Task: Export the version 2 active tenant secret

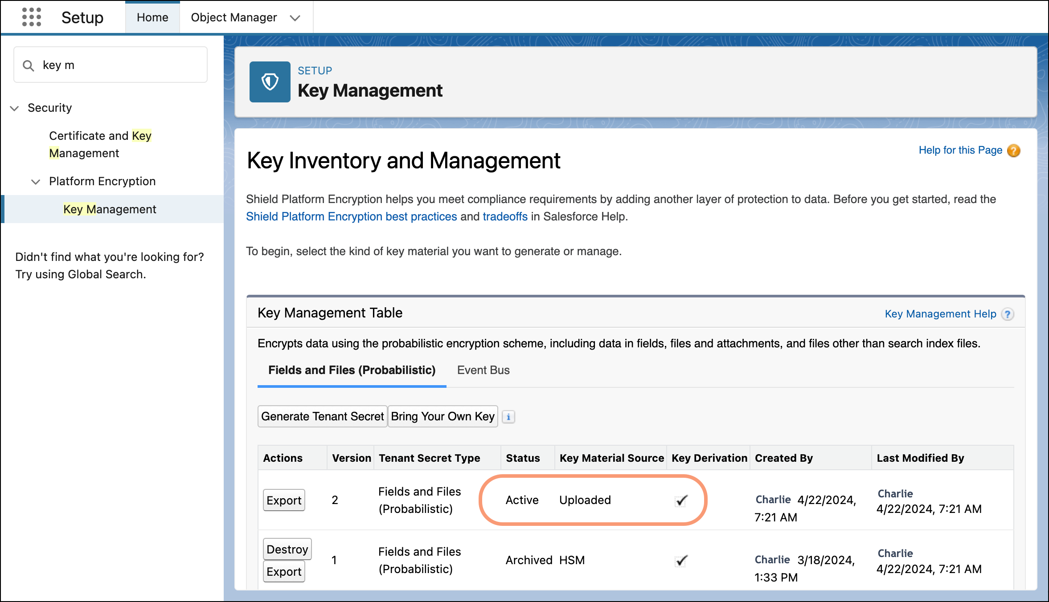Action: click(284, 500)
